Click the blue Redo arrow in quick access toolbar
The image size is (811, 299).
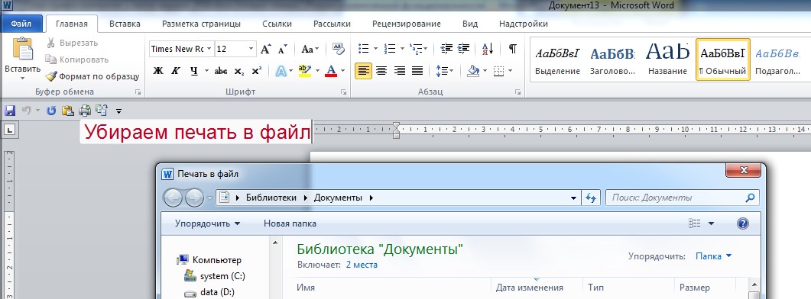click(x=50, y=111)
